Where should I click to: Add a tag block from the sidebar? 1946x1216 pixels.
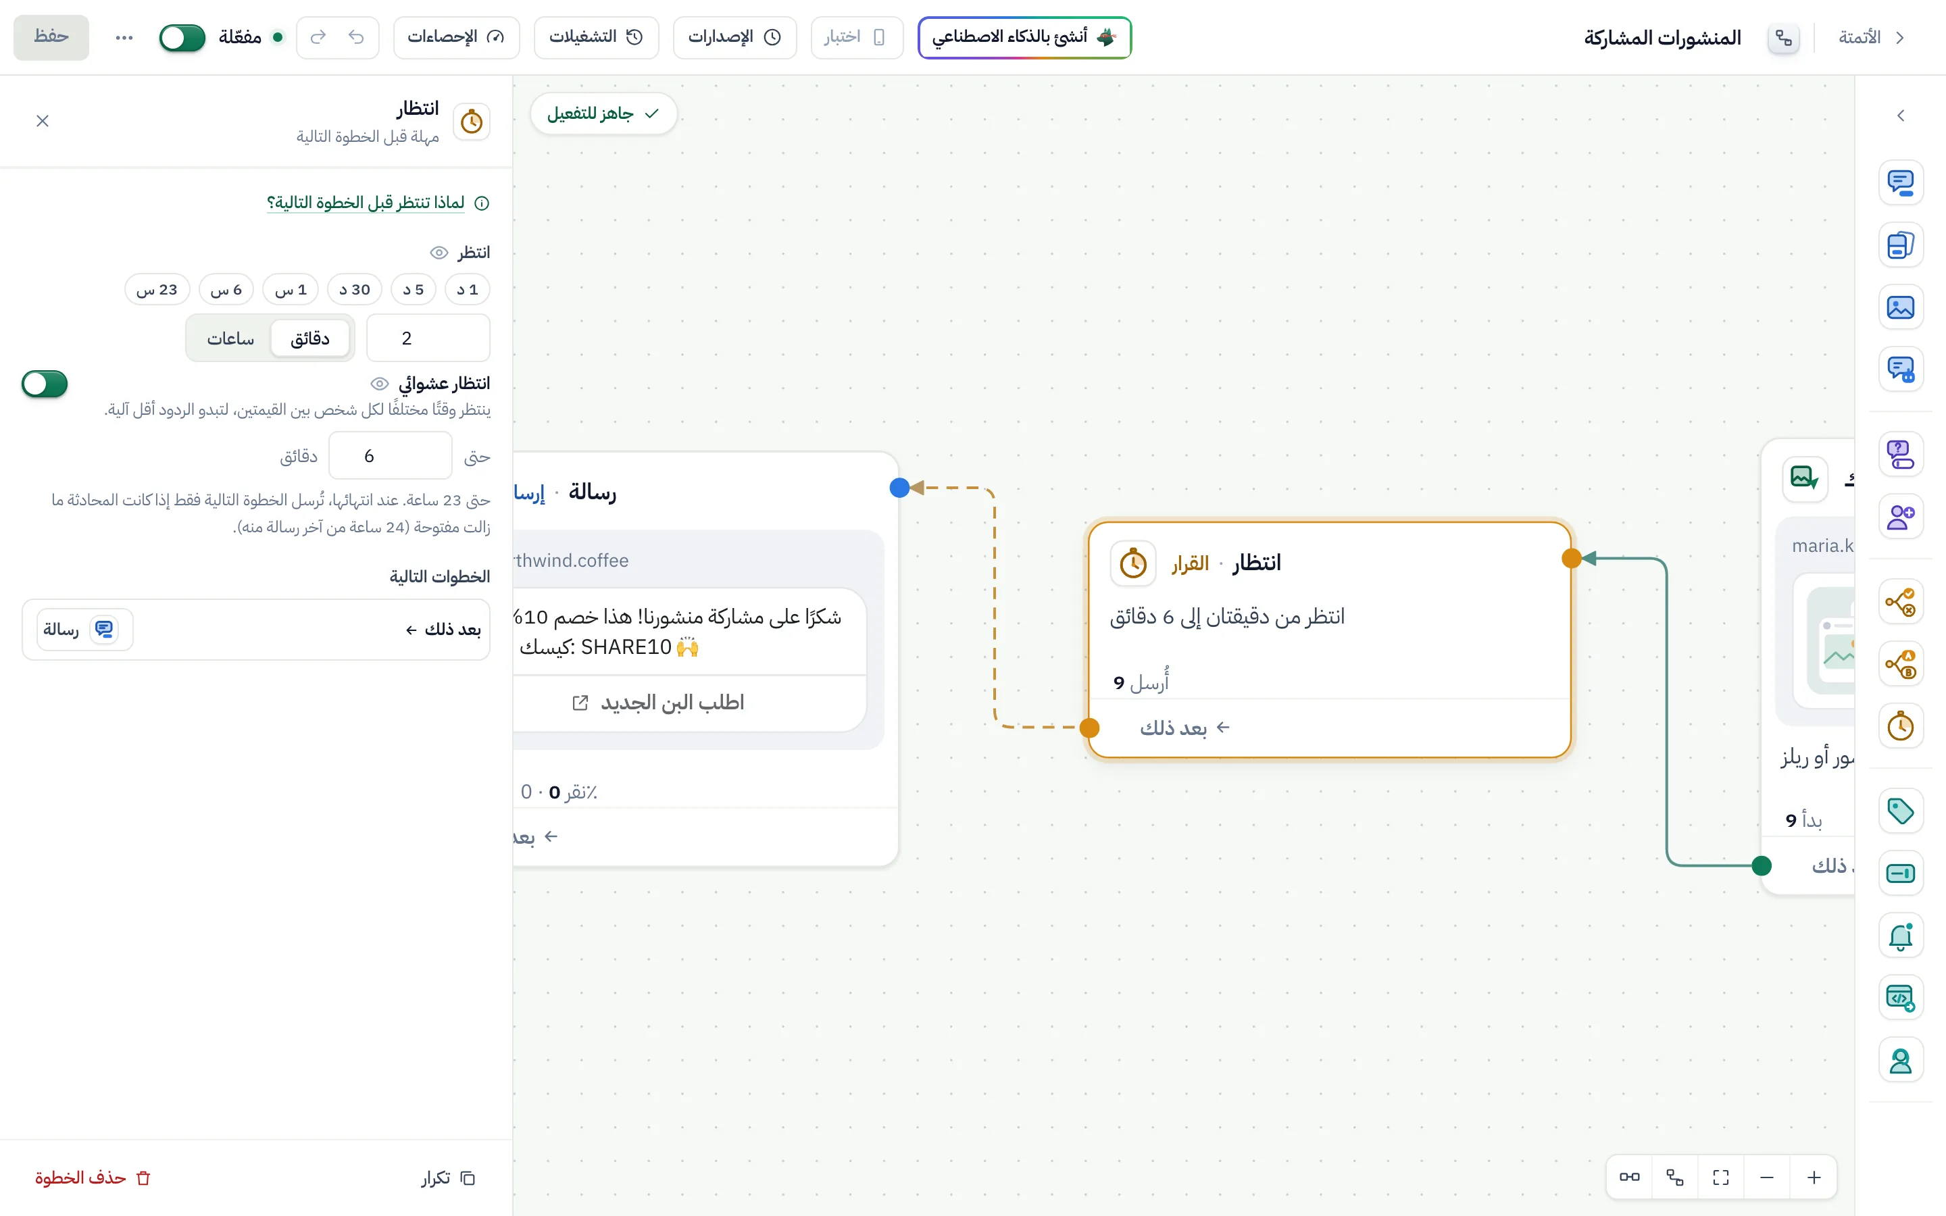pyautogui.click(x=1900, y=811)
